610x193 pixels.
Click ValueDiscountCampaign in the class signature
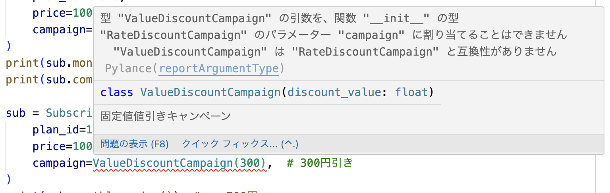[210, 93]
